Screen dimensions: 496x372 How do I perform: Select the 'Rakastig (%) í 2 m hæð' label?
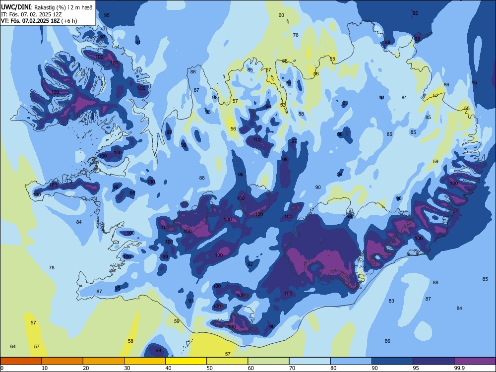click(x=63, y=7)
